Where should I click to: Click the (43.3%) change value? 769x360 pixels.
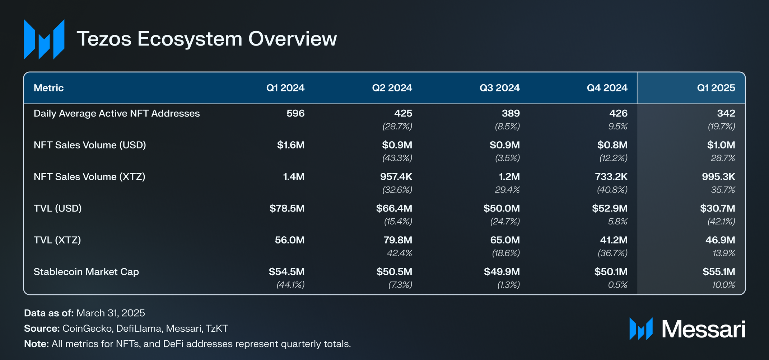click(397, 158)
